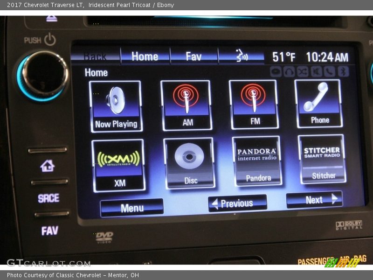Screen dimensions: 373x280
Task: Tap the 51°F temperature readout
Action: [284, 57]
